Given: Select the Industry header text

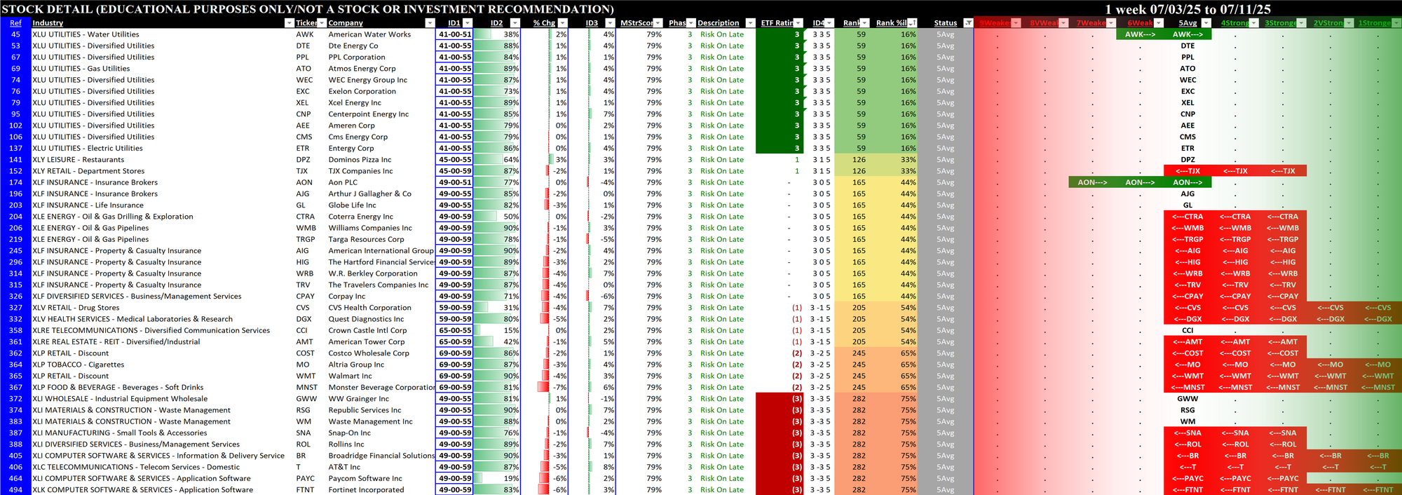Looking at the screenshot, I should (x=48, y=23).
